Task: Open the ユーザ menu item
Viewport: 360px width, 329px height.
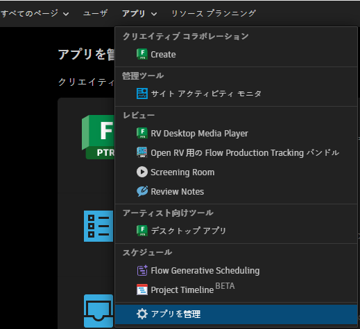Action: tap(95, 13)
